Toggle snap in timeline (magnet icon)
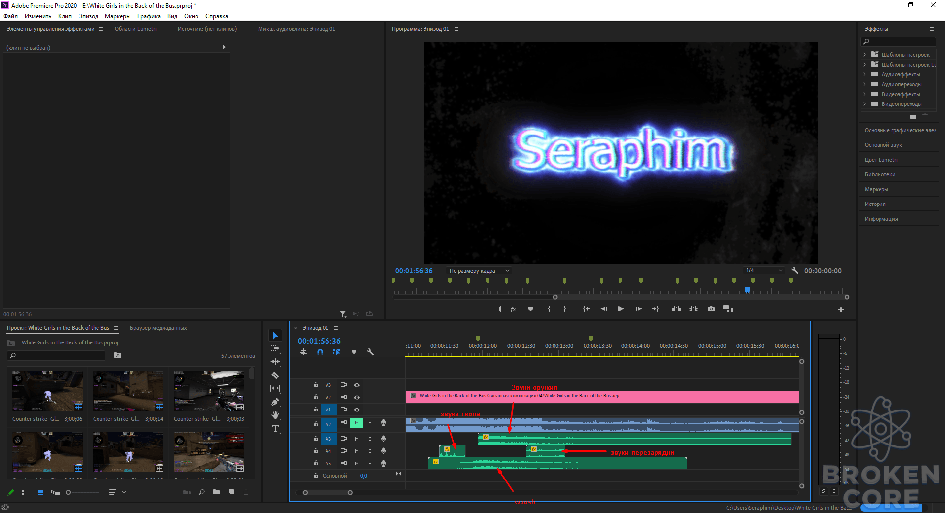The width and height of the screenshot is (945, 513). tap(320, 352)
